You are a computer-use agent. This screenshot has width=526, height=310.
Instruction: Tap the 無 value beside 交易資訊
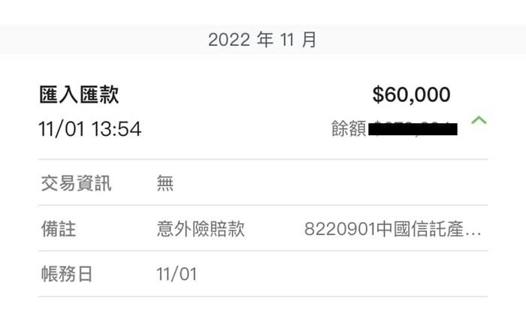(x=165, y=183)
